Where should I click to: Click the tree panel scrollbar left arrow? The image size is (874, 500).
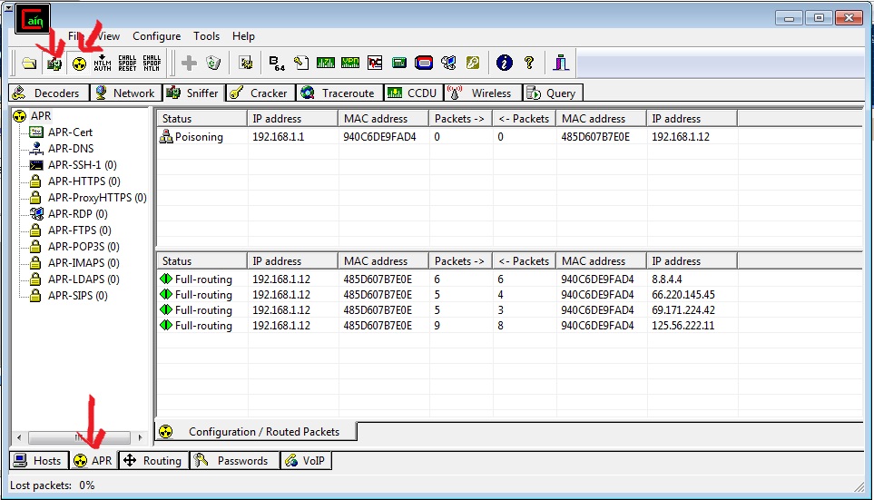[x=19, y=437]
